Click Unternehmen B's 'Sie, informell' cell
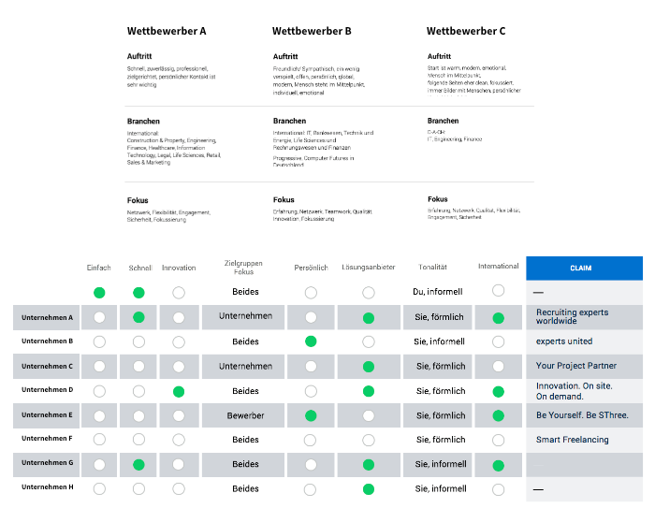This screenshot has height=508, width=655. (439, 341)
